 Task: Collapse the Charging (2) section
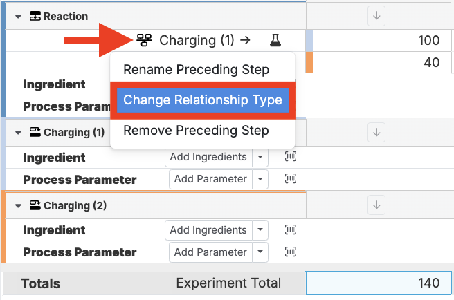(x=19, y=206)
